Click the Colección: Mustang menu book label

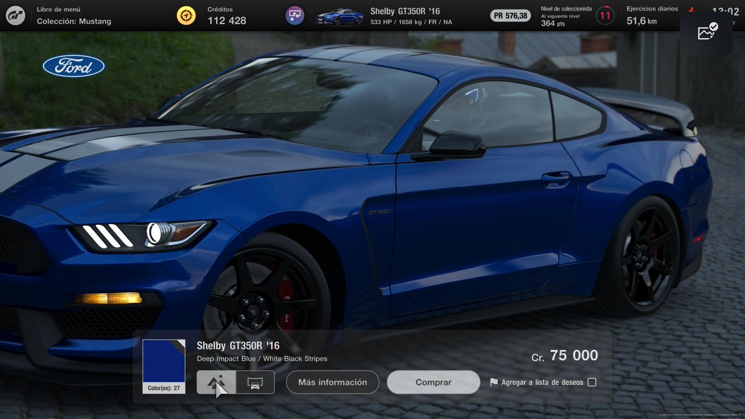pyautogui.click(x=74, y=21)
